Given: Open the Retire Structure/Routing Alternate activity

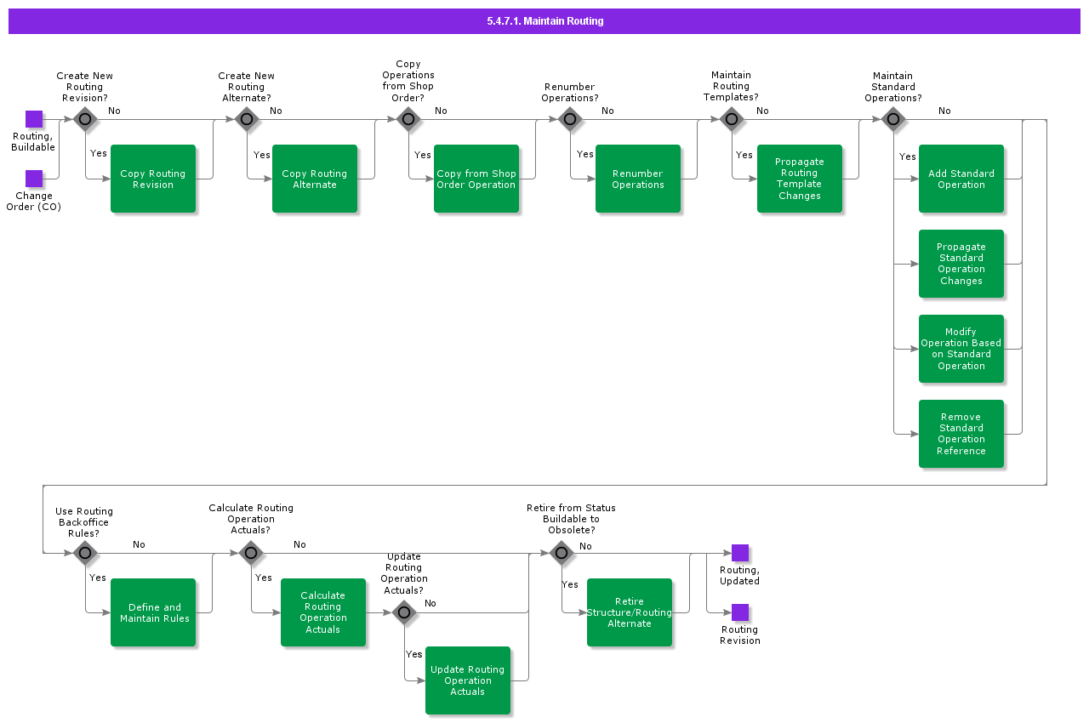Looking at the screenshot, I should tap(630, 612).
